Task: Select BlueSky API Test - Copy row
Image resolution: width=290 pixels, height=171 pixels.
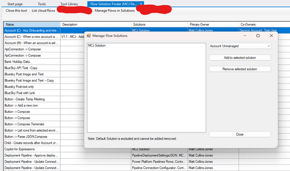Action: point(32,68)
